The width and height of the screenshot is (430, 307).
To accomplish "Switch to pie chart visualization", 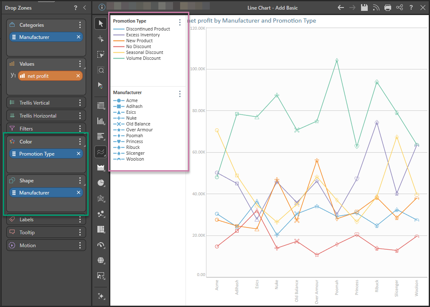I will pyautogui.click(x=101, y=183).
